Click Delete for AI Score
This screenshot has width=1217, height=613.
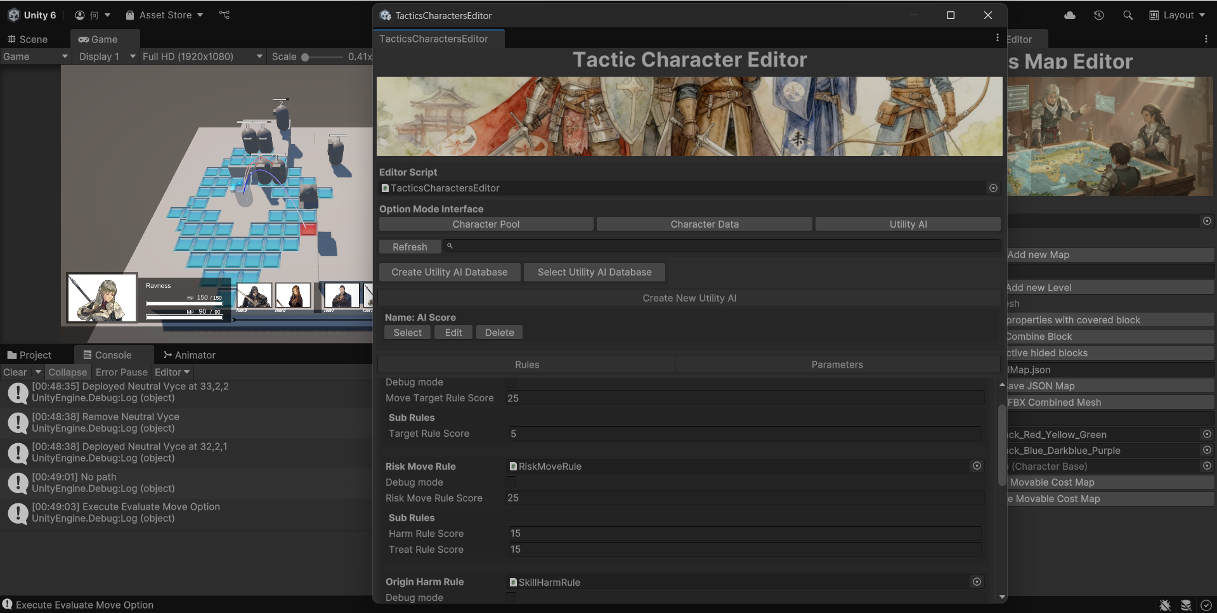point(500,333)
